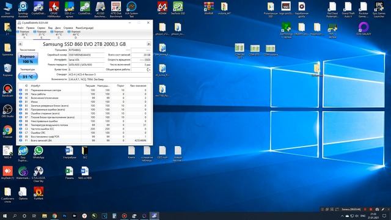Image resolution: width=391 pixels, height=220 pixels.
Task: Open the NAS vs HDD Word document
Action: (x=85, y=173)
